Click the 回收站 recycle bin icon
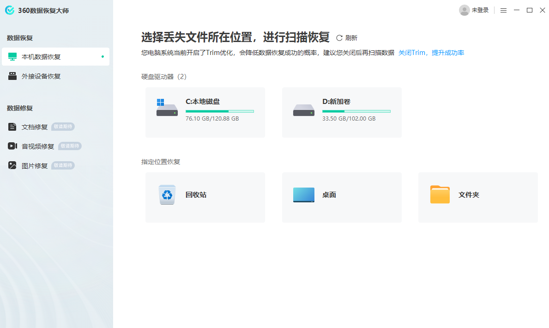This screenshot has width=549, height=328. [167, 194]
